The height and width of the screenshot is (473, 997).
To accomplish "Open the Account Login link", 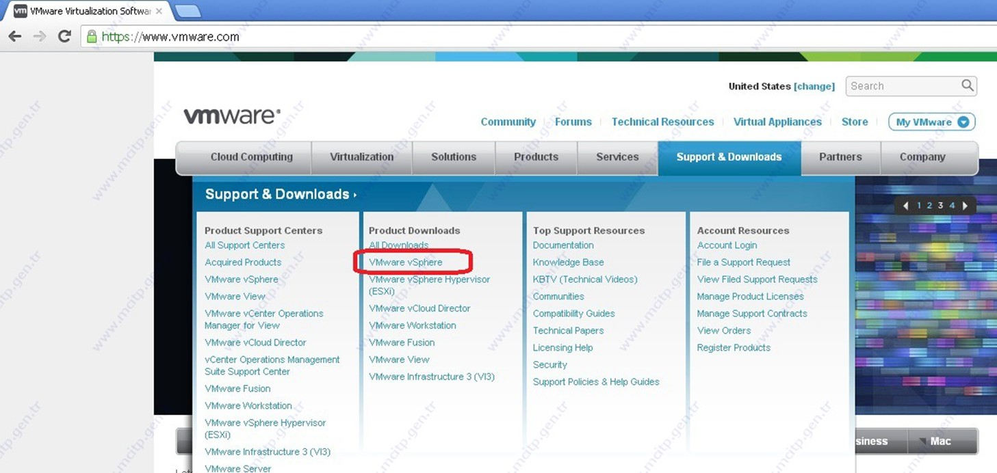I will [727, 245].
